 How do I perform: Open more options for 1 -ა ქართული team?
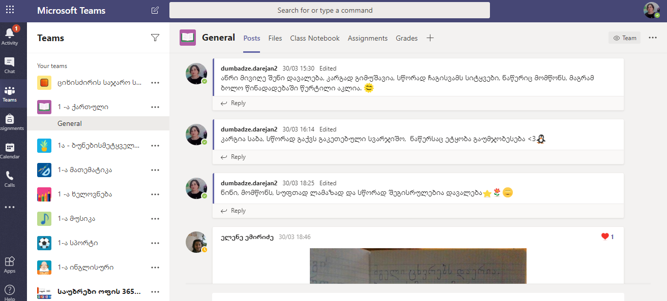(156, 107)
